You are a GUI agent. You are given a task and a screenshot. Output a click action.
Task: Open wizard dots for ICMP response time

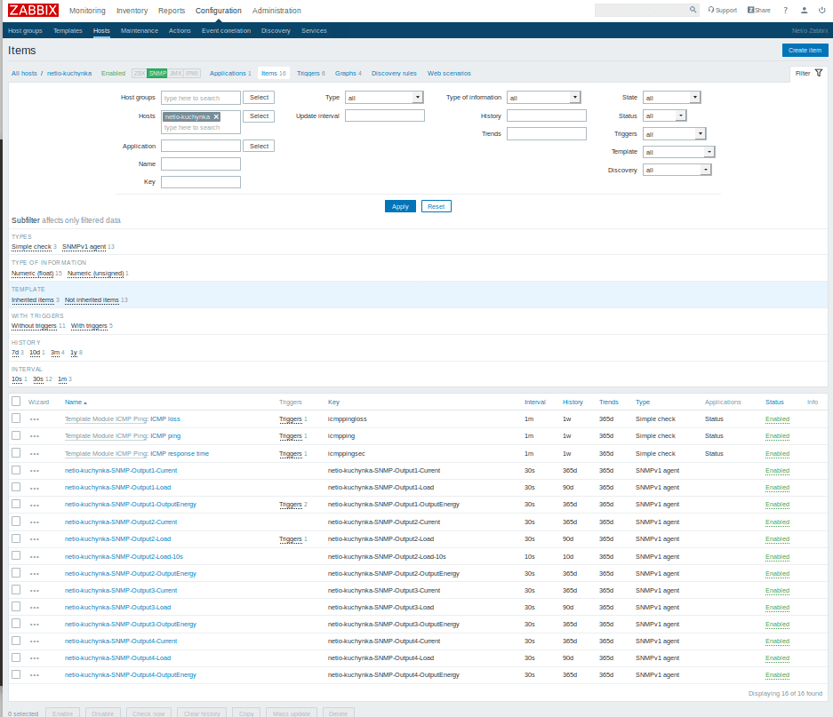tap(35, 454)
